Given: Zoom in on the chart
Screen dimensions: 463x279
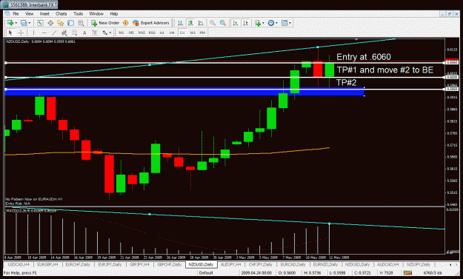Looking at the screenshot, I should pyautogui.click(x=213, y=23).
